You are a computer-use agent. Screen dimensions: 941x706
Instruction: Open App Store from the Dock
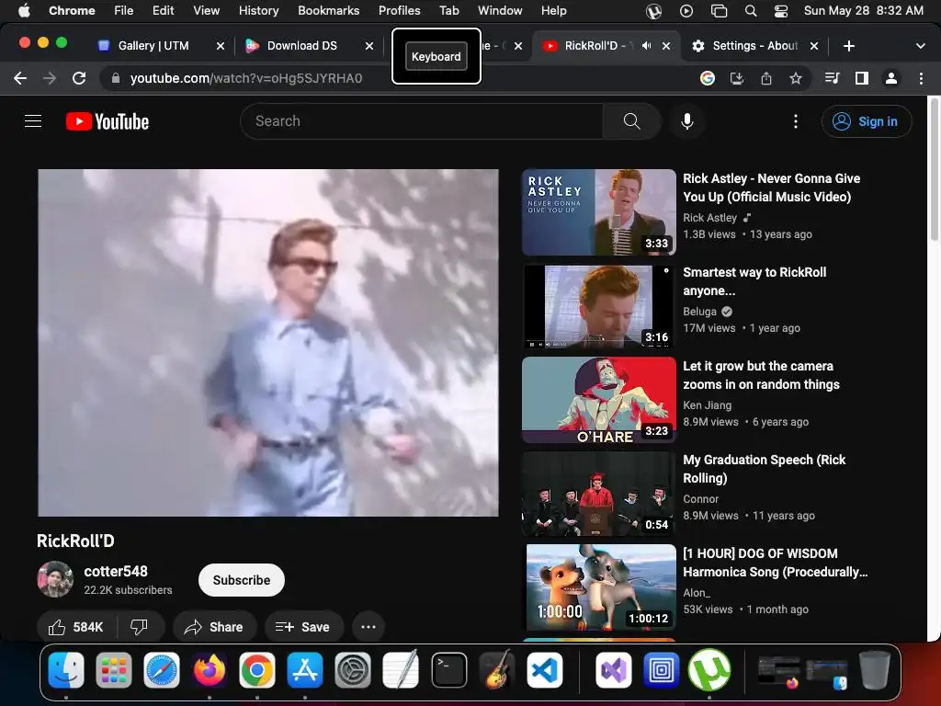(x=305, y=669)
